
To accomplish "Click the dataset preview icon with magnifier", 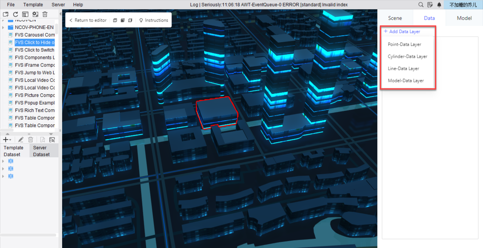I will (x=43, y=140).
